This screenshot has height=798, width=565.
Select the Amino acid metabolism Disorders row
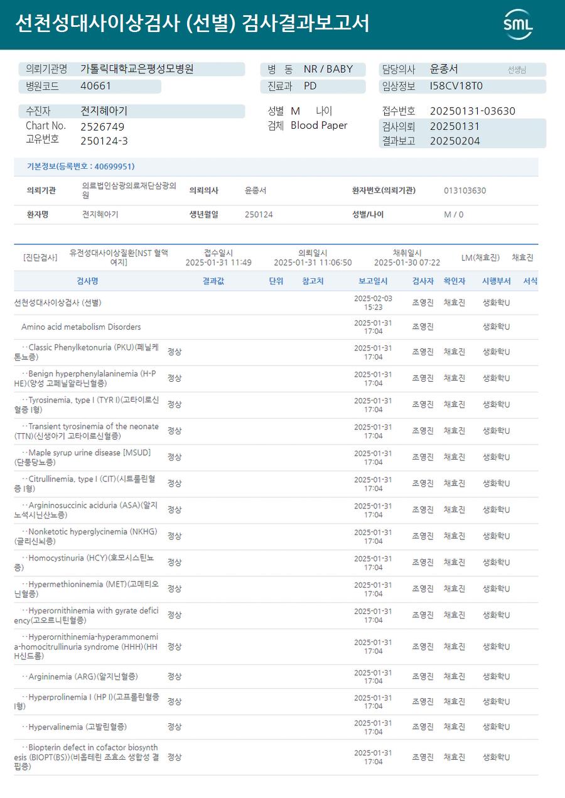pos(276,326)
